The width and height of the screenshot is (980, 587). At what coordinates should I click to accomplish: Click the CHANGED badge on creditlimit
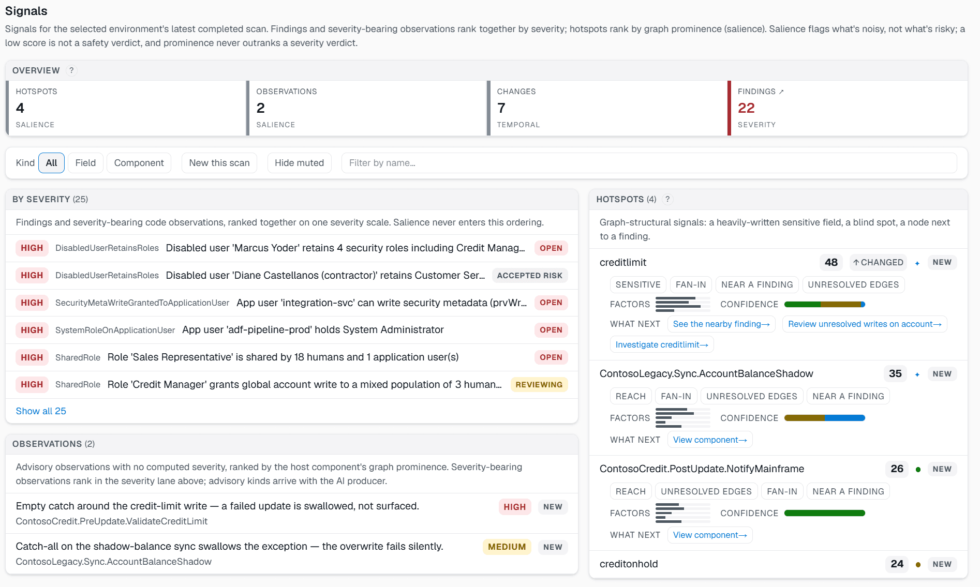878,263
